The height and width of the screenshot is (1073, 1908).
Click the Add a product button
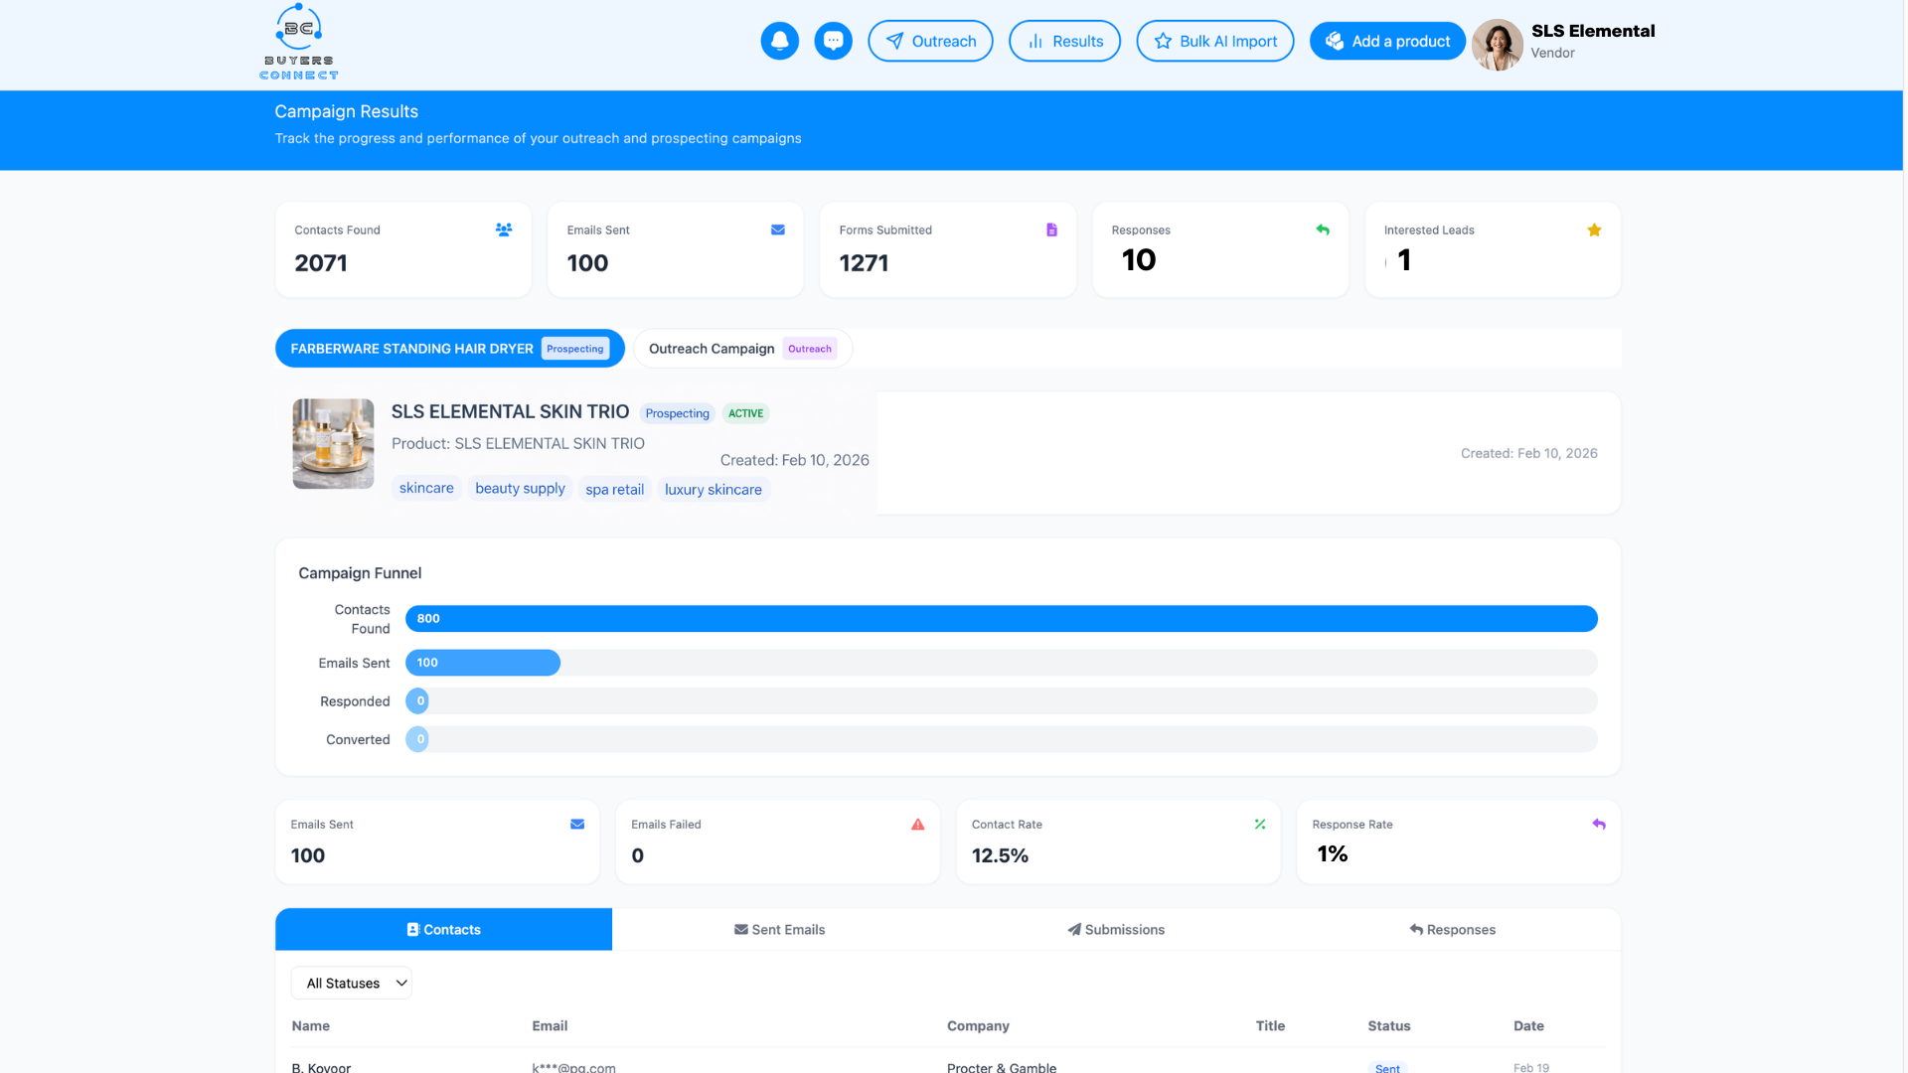coord(1387,41)
